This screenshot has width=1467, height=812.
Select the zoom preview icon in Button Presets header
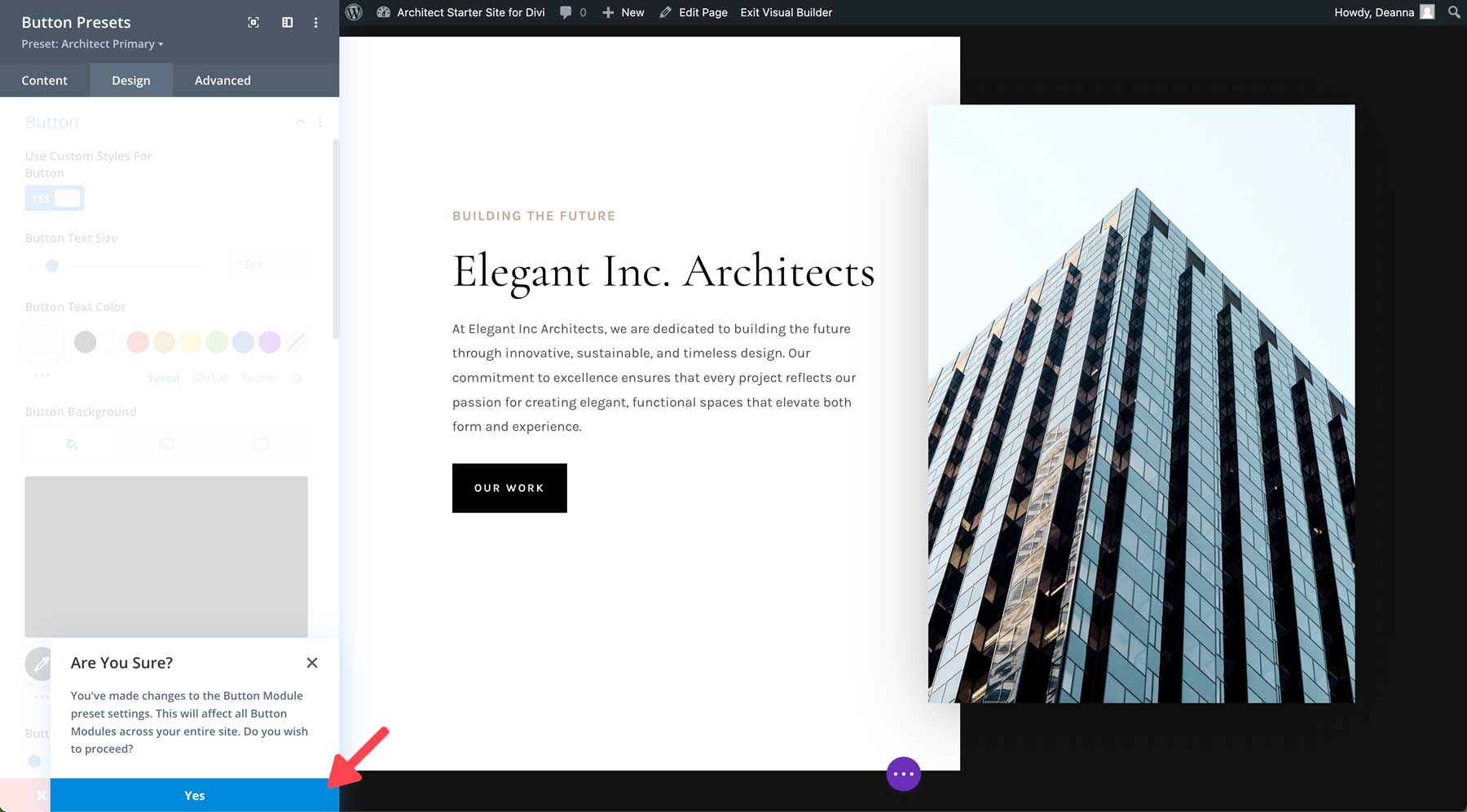point(253,23)
